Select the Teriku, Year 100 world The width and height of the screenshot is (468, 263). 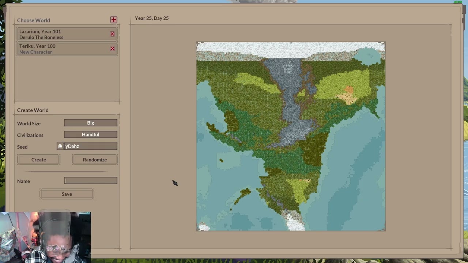(x=67, y=49)
